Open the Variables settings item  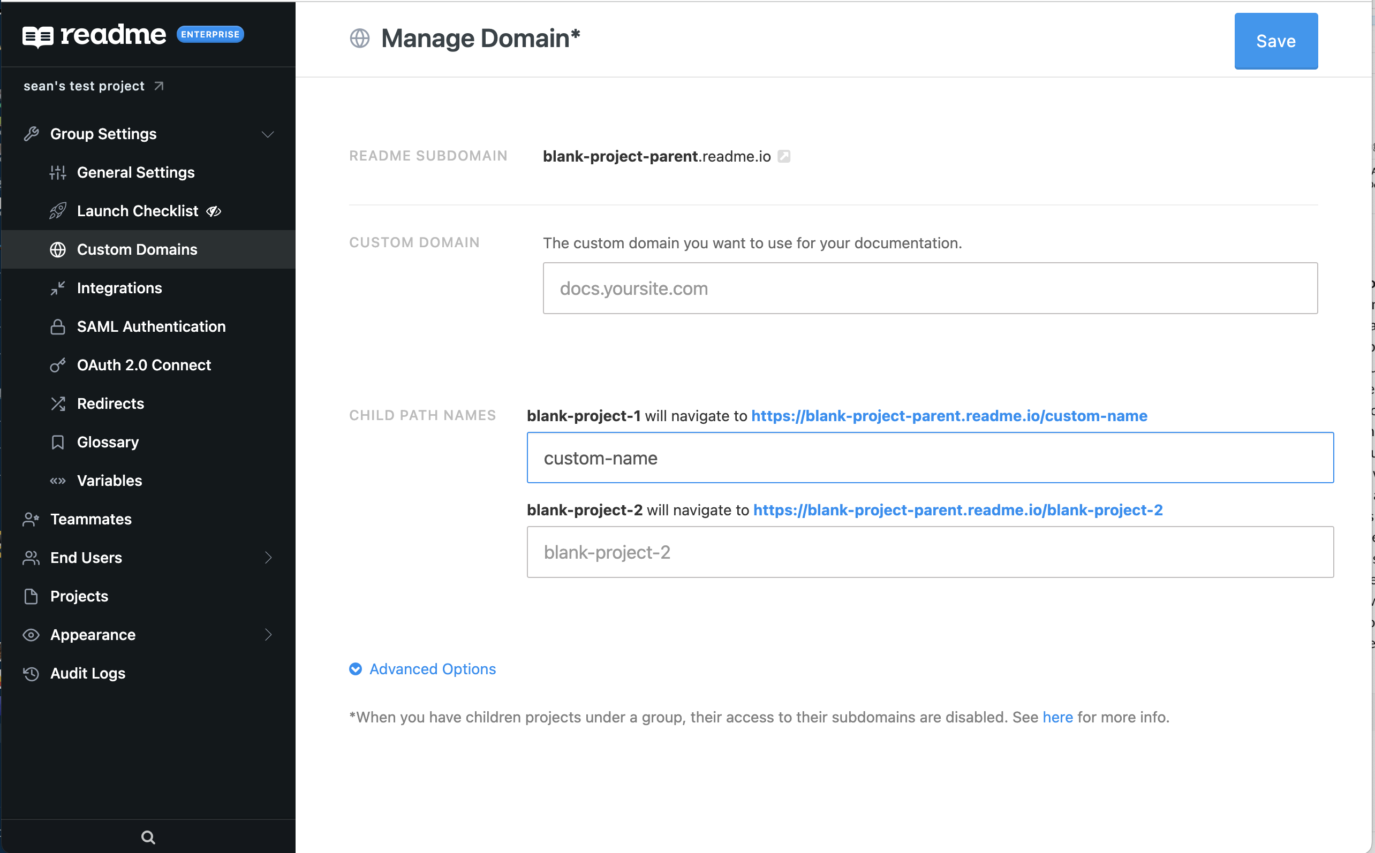(110, 481)
